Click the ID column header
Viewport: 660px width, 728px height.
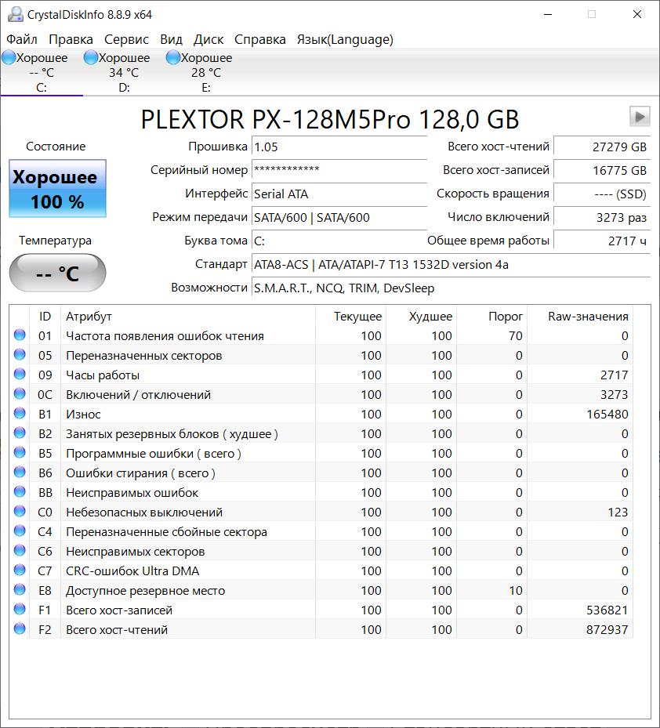pyautogui.click(x=45, y=316)
